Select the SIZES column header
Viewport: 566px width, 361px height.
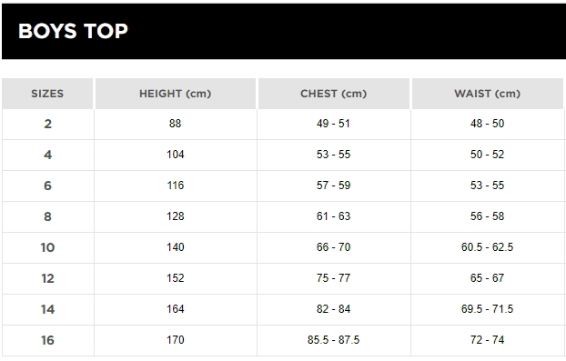pyautogui.click(x=47, y=94)
